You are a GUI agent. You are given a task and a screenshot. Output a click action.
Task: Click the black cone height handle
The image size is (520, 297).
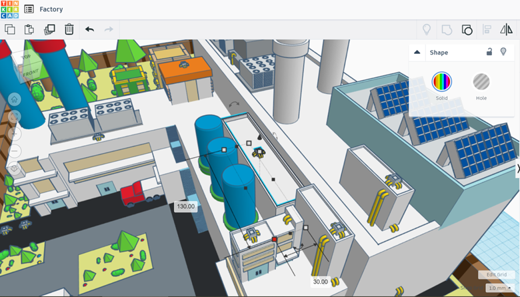(260, 137)
